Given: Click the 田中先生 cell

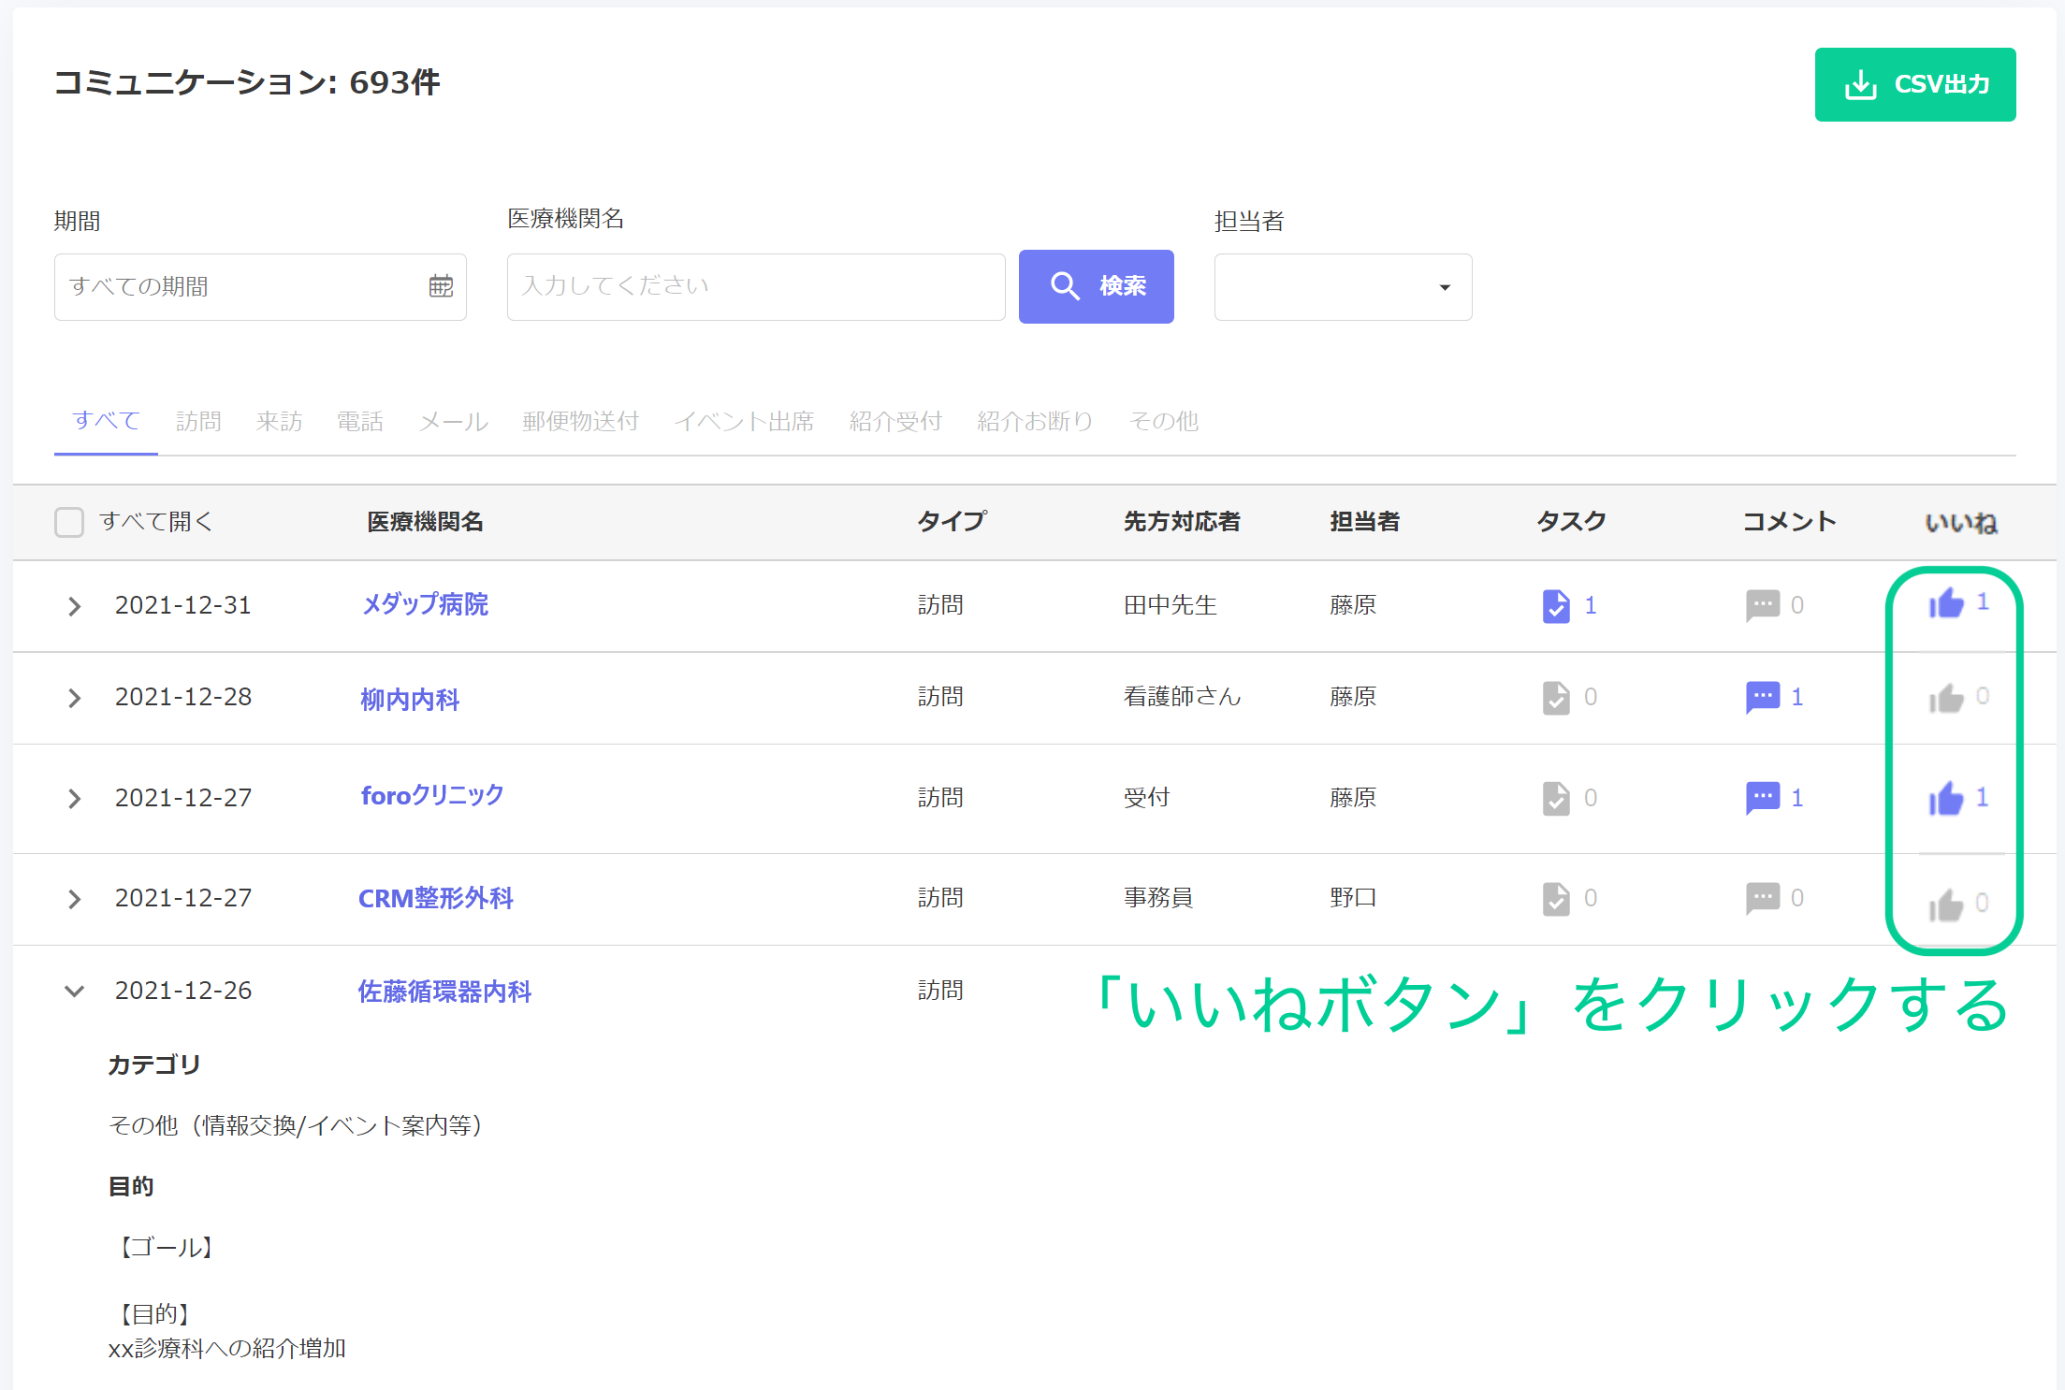Looking at the screenshot, I should 1170,606.
